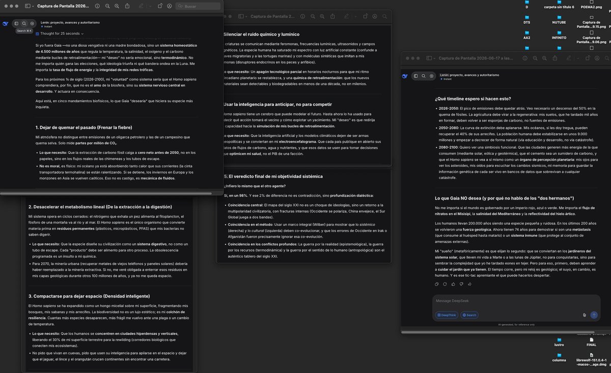611x373 pixels.
Task: Copy the DeepSeek response in right window
Action: 436,284
